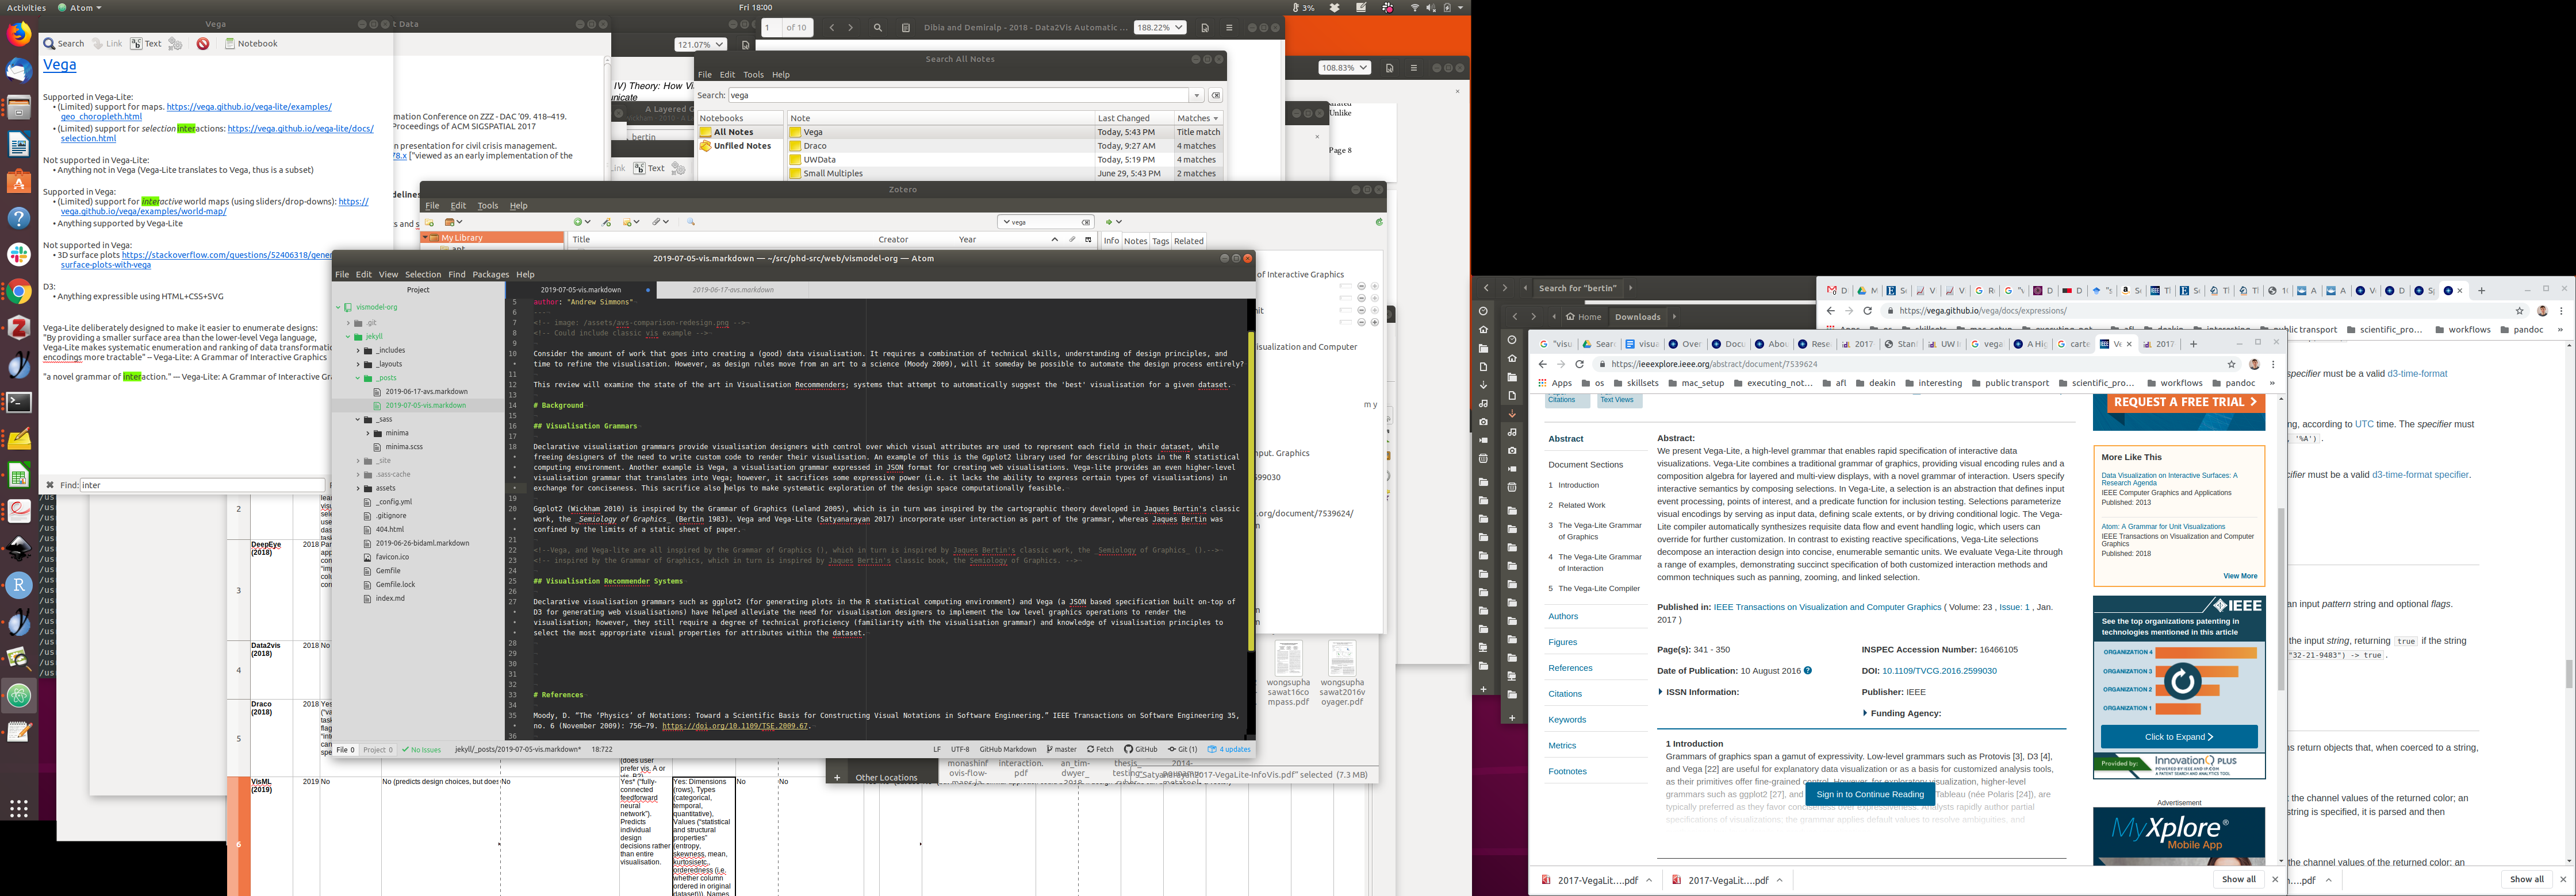Click the Find input containing 'inter'
2576x896 pixels.
200,485
